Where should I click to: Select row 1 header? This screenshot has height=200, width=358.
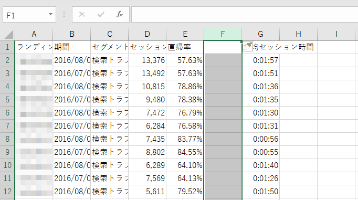tap(7, 47)
